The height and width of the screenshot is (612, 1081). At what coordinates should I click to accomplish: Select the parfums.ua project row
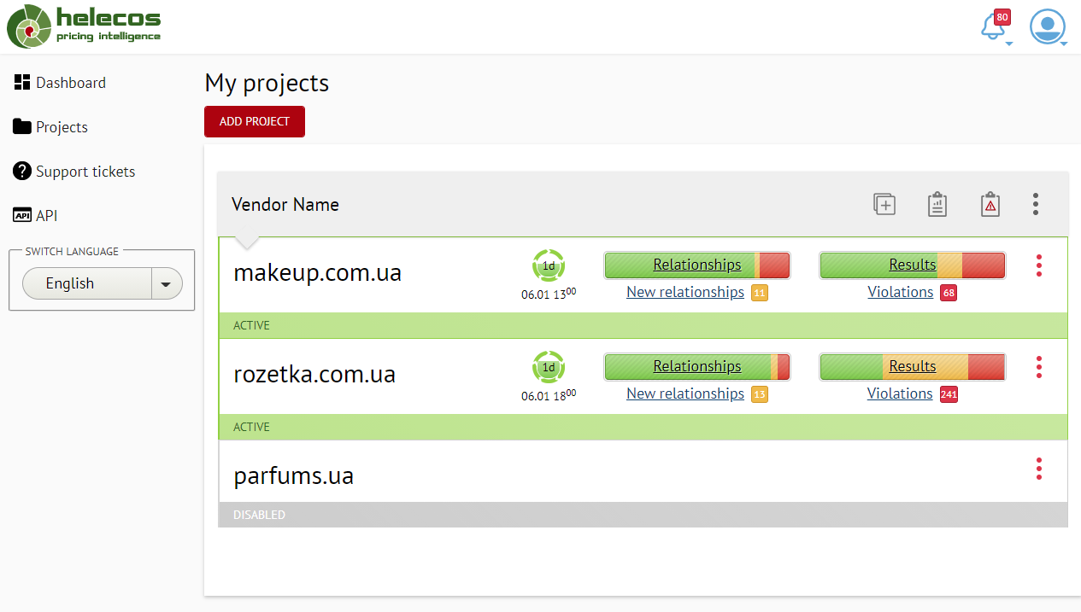click(x=293, y=476)
